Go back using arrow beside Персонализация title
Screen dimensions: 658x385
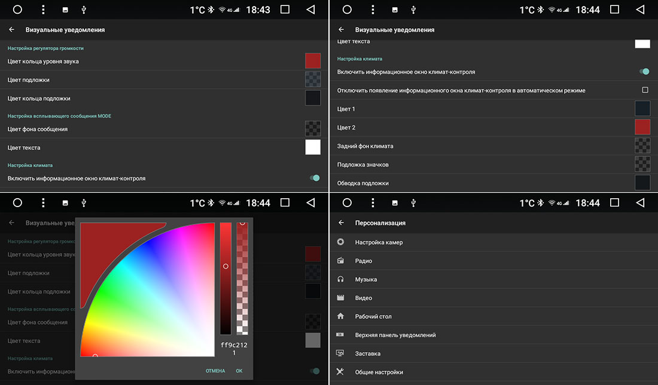341,223
